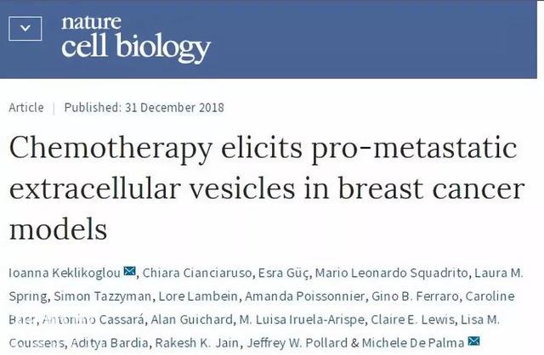View author Rakesh K. Jain
The height and width of the screenshot is (355, 544).
click(x=196, y=343)
